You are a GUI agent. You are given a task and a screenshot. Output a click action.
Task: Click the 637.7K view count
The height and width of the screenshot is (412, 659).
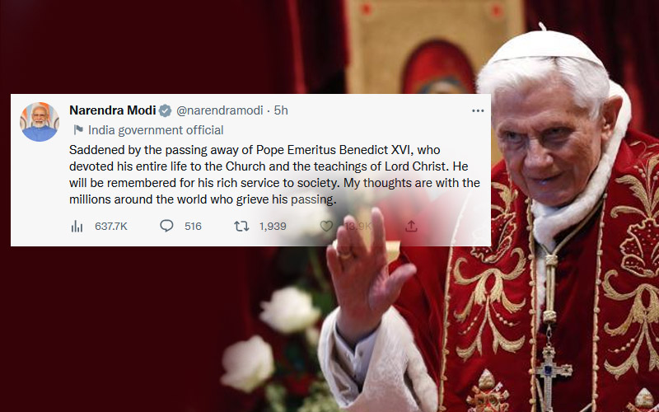111,226
